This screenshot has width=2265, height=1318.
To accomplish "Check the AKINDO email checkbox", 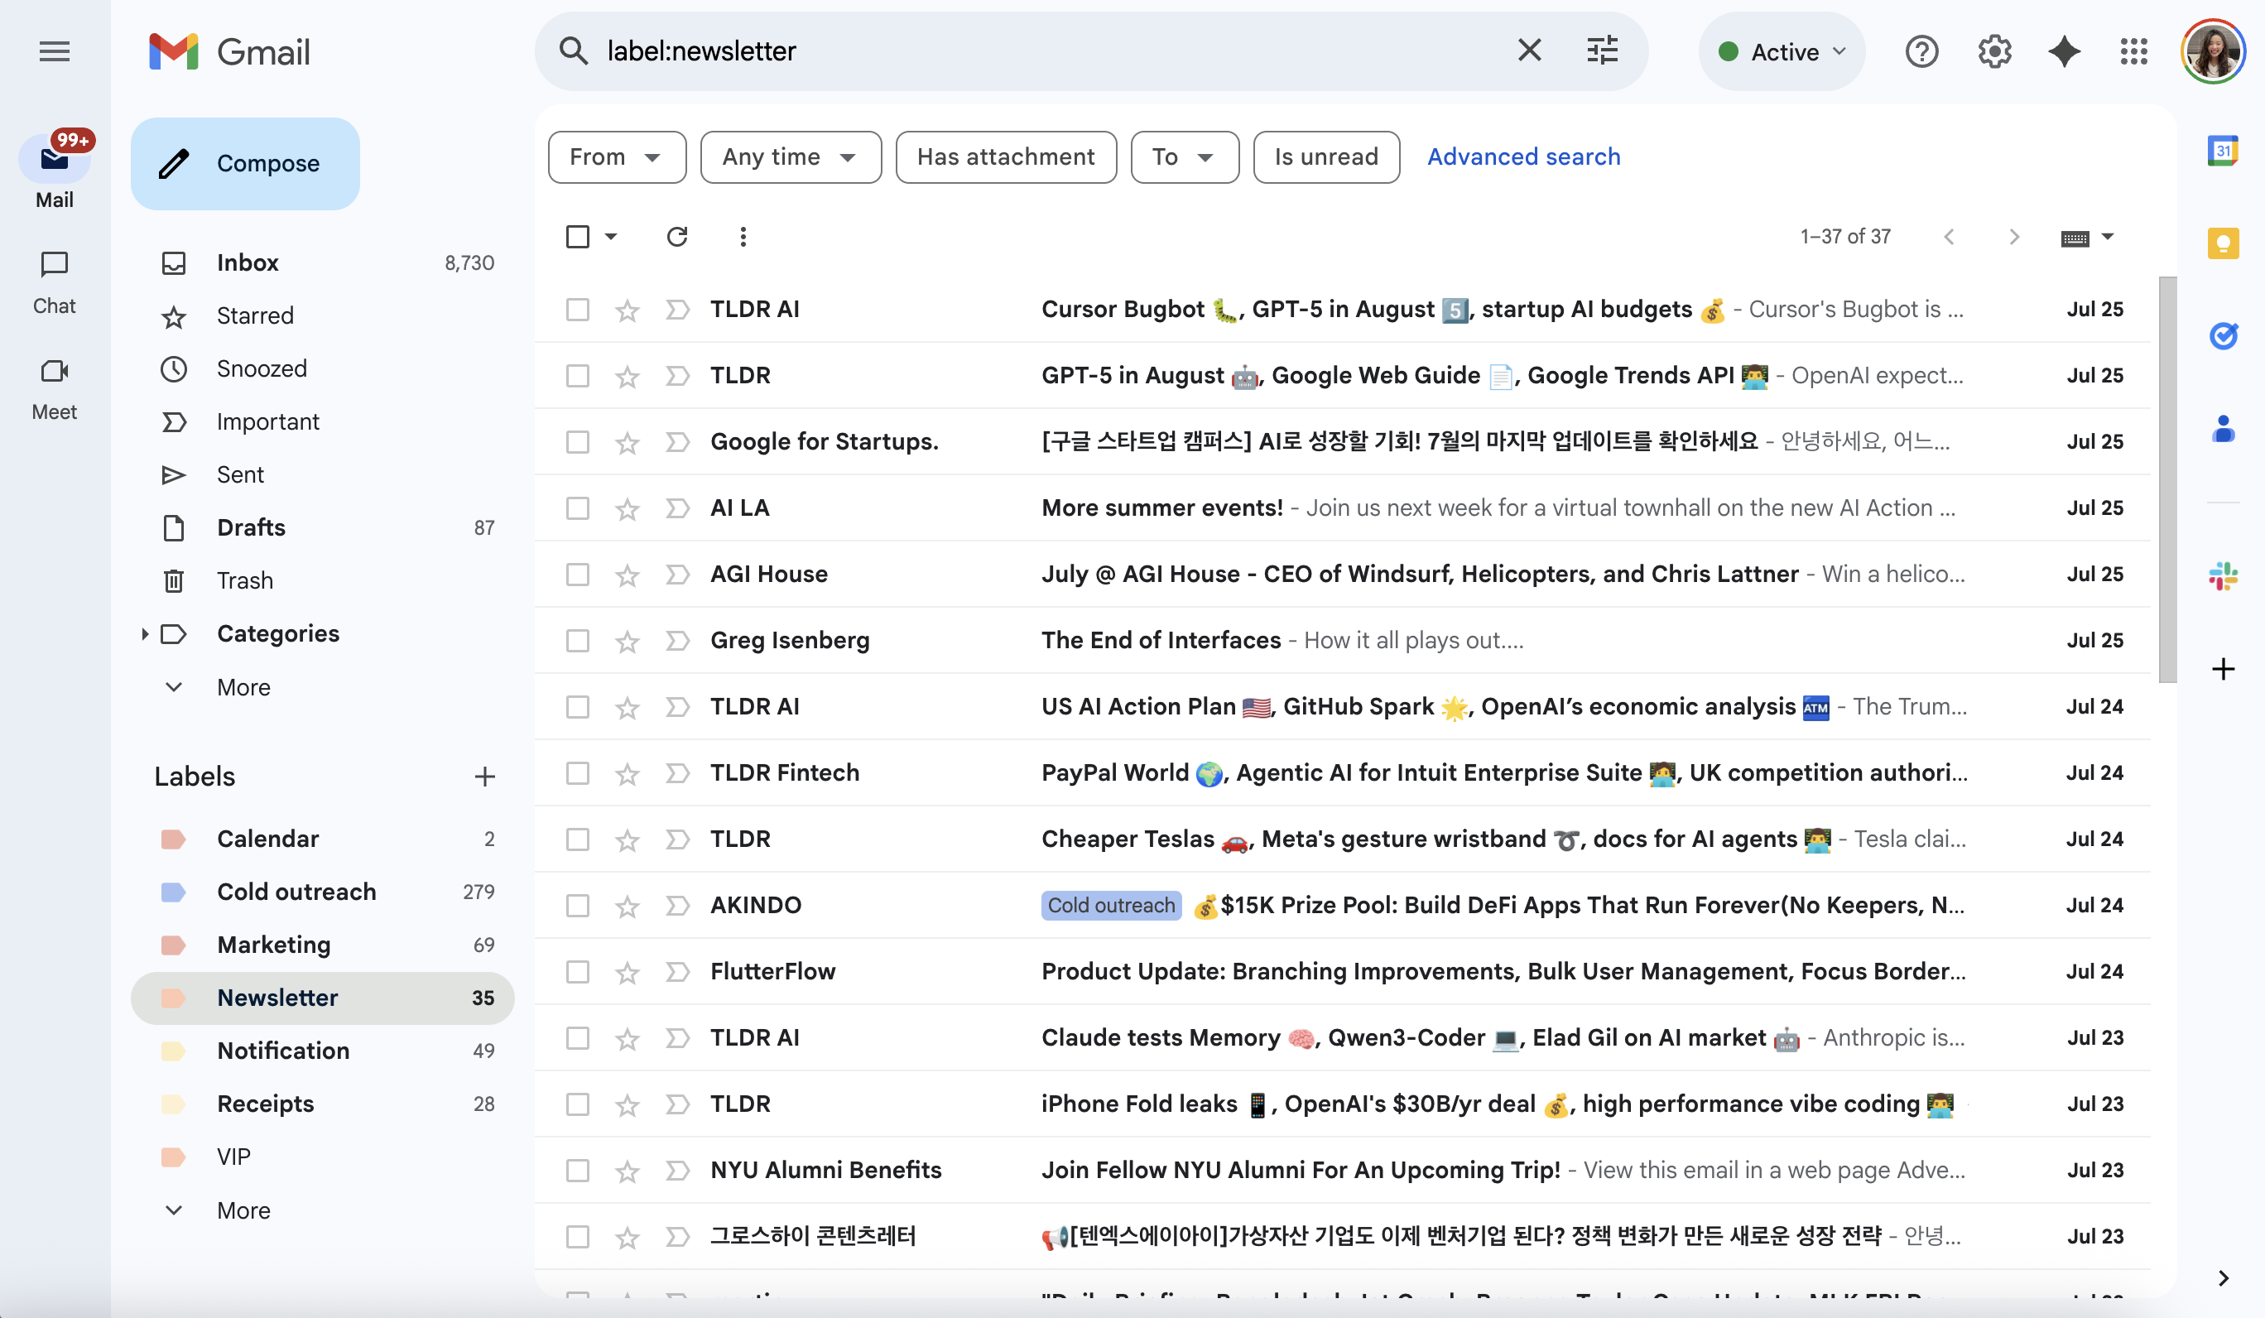I will click(578, 906).
